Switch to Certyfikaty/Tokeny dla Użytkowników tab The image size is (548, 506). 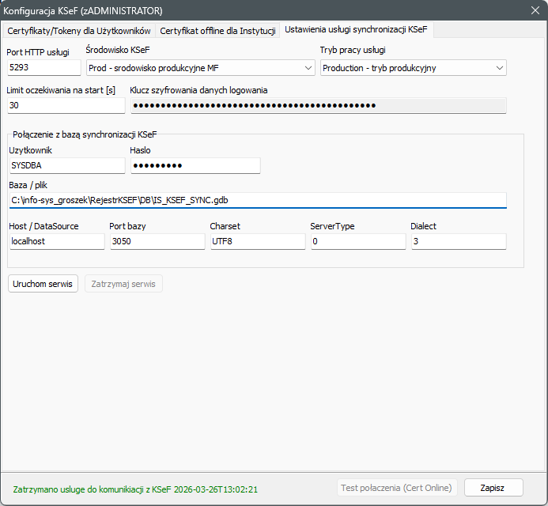point(79,31)
